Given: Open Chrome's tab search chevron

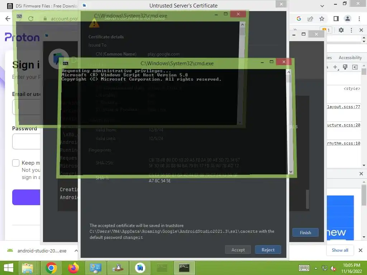Looking at the screenshot, I should [322, 6].
